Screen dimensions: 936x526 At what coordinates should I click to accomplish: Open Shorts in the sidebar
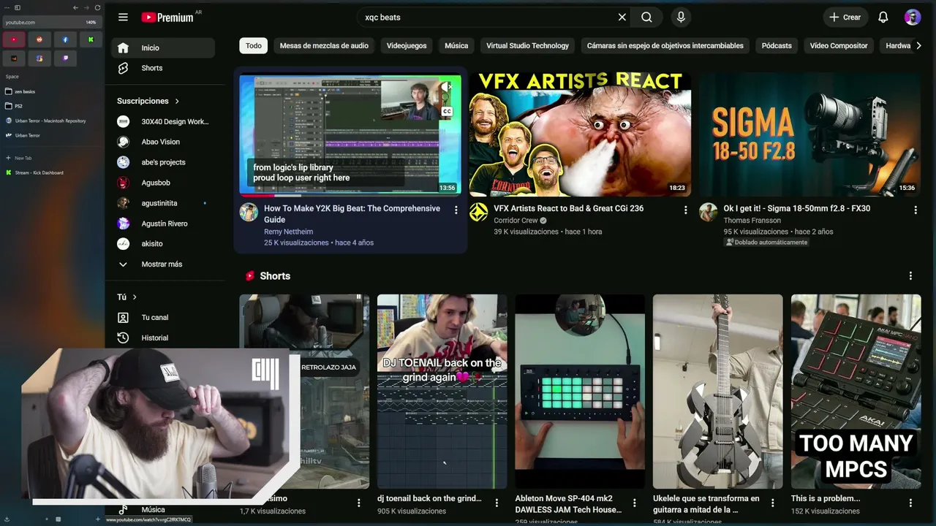click(163, 68)
